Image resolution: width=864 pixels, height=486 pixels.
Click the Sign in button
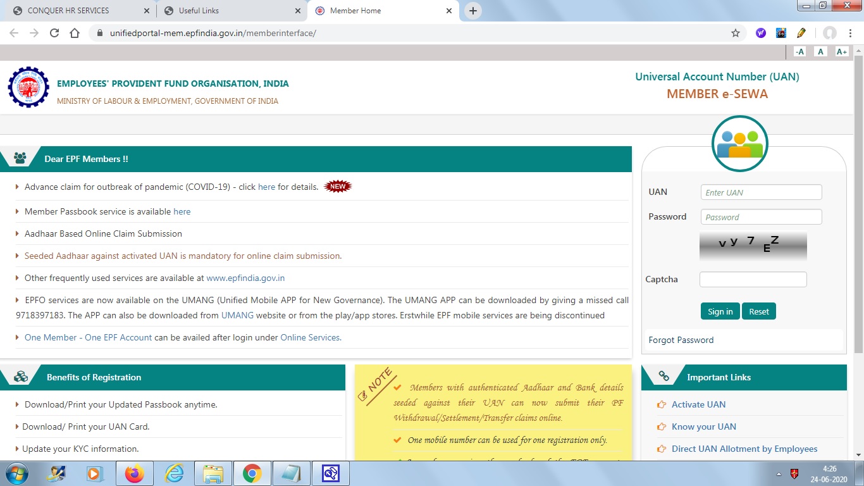coord(720,311)
